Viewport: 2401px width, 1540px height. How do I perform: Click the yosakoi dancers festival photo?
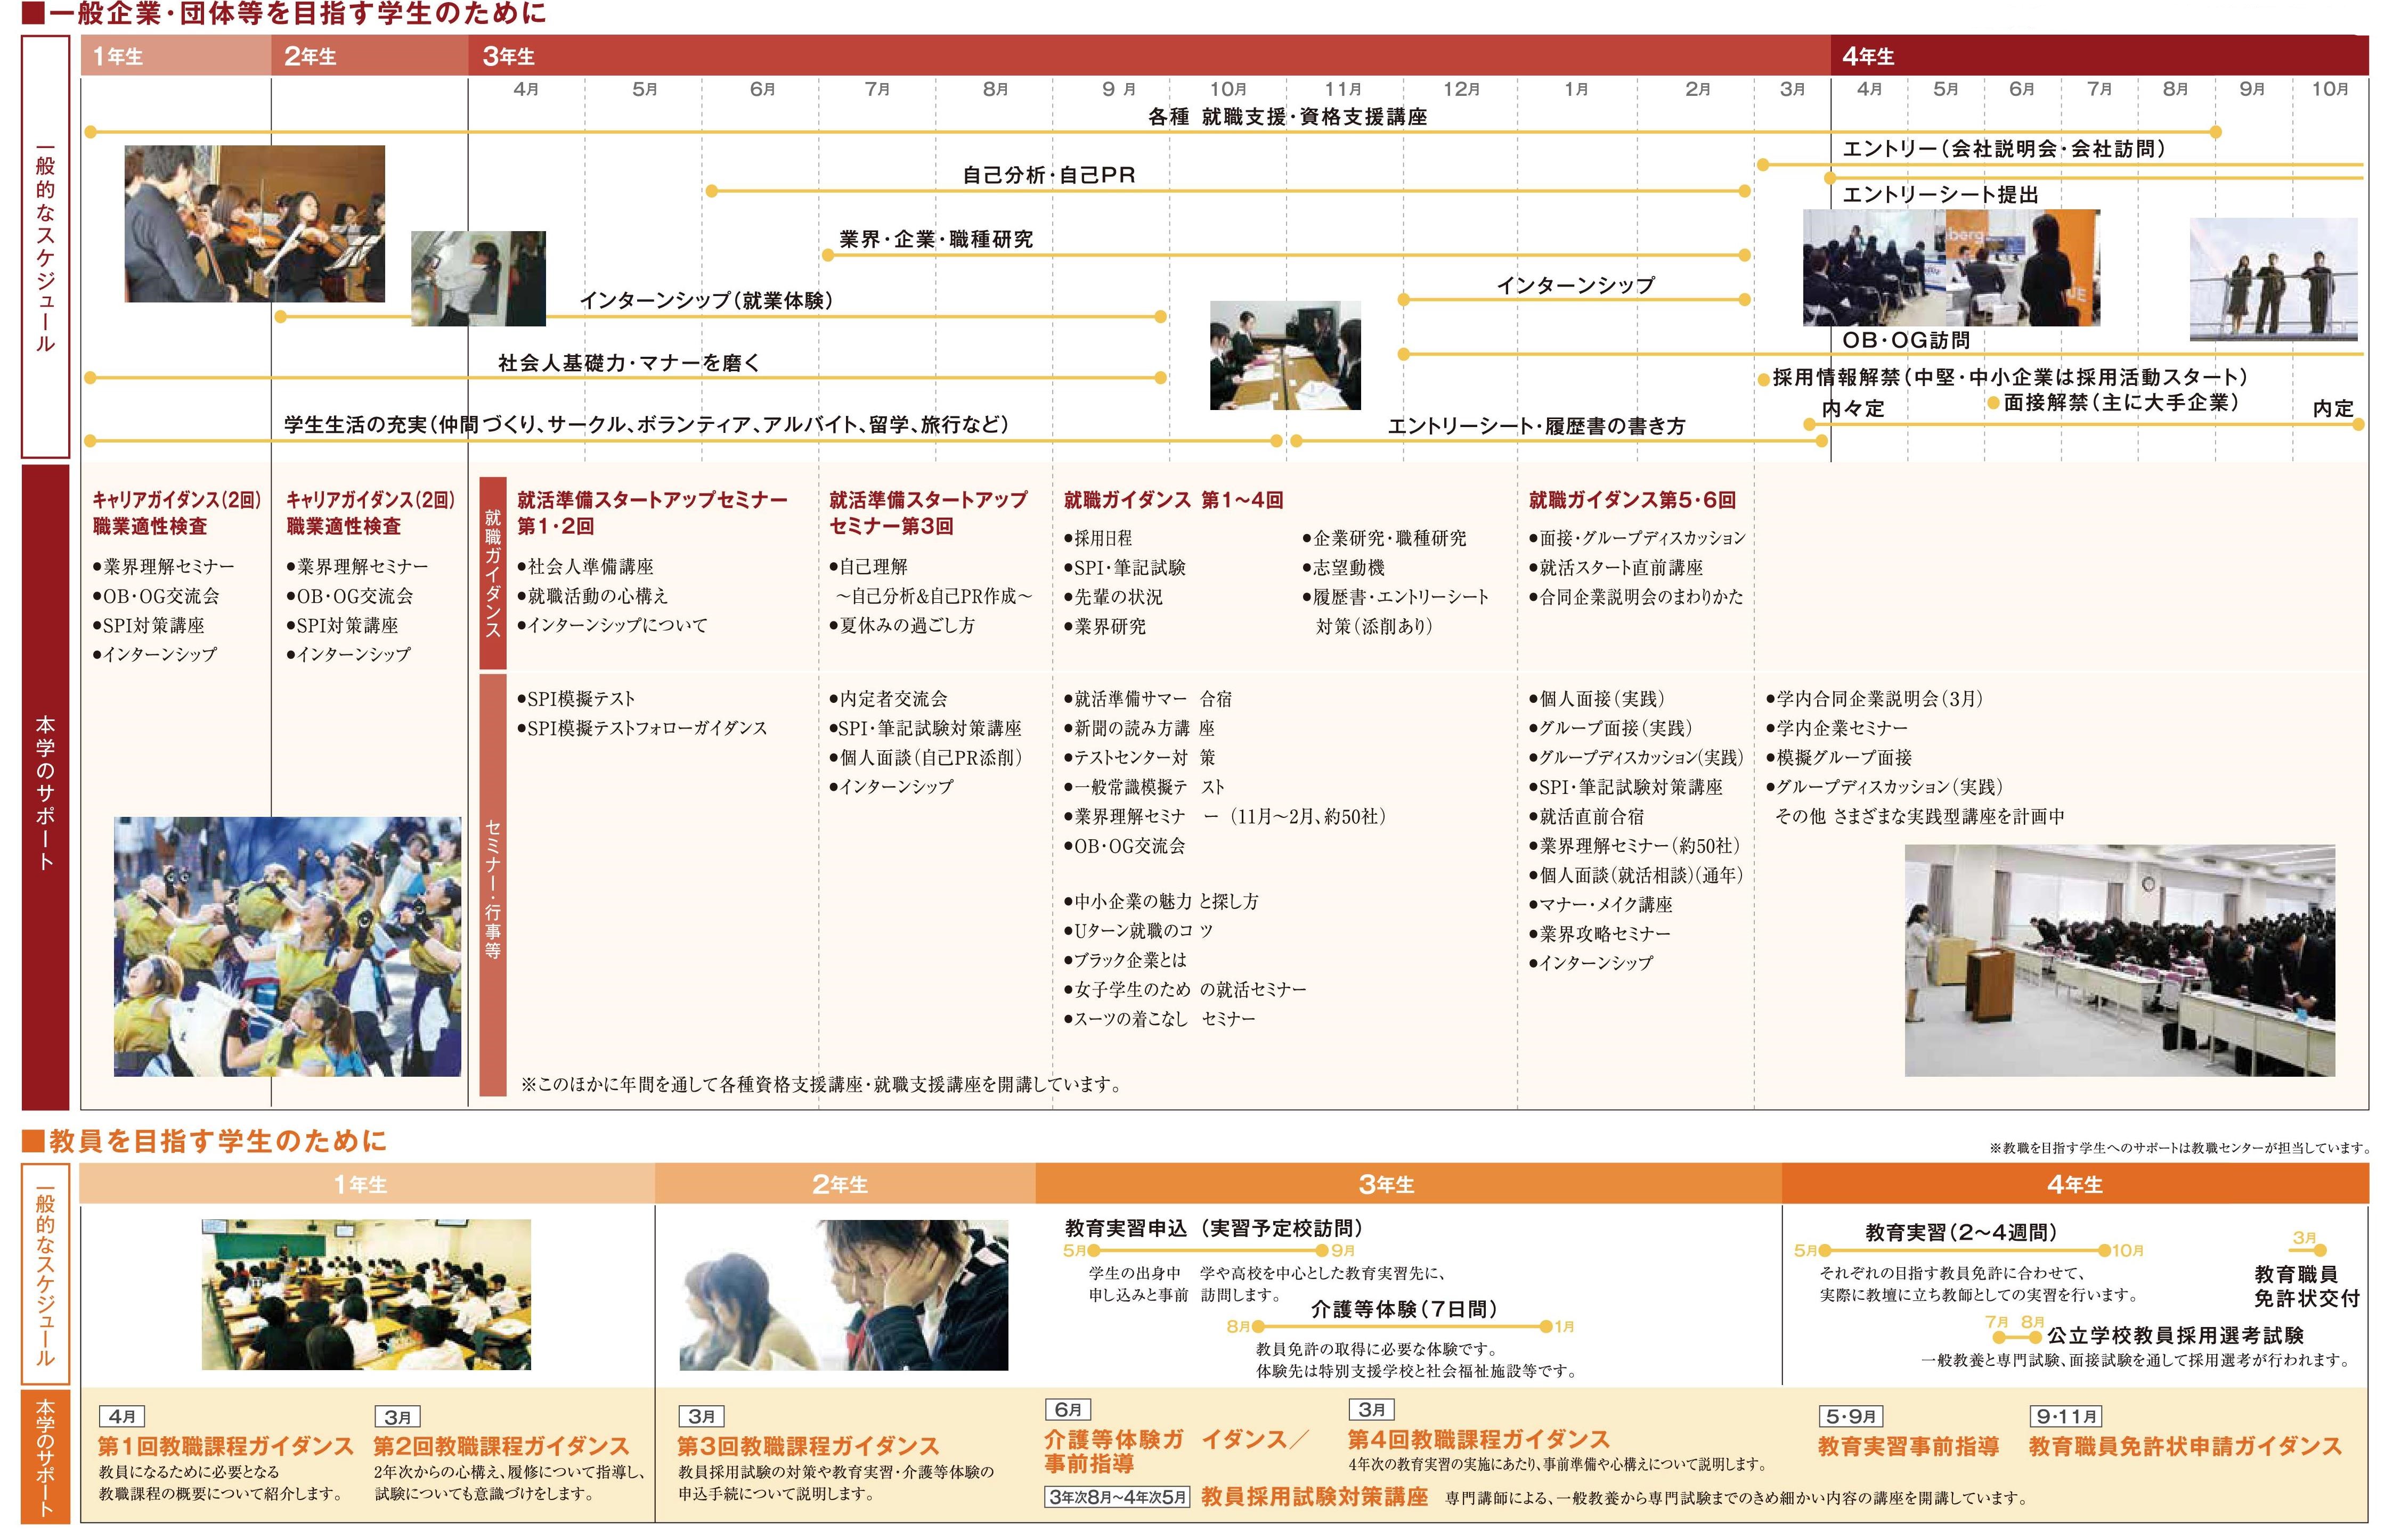287,946
